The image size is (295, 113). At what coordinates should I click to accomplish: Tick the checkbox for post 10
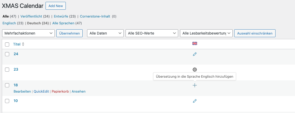[7, 101]
